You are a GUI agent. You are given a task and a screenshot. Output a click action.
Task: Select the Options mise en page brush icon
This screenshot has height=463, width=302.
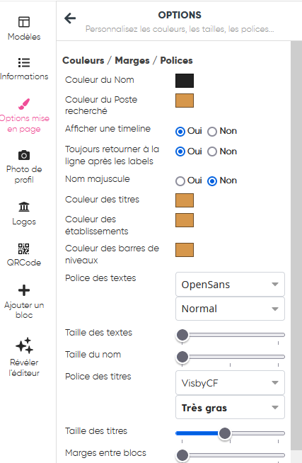click(24, 103)
